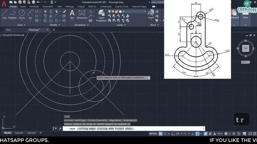
Task: Switch to the Insert ribbon tab
Action: [x=23, y=6]
